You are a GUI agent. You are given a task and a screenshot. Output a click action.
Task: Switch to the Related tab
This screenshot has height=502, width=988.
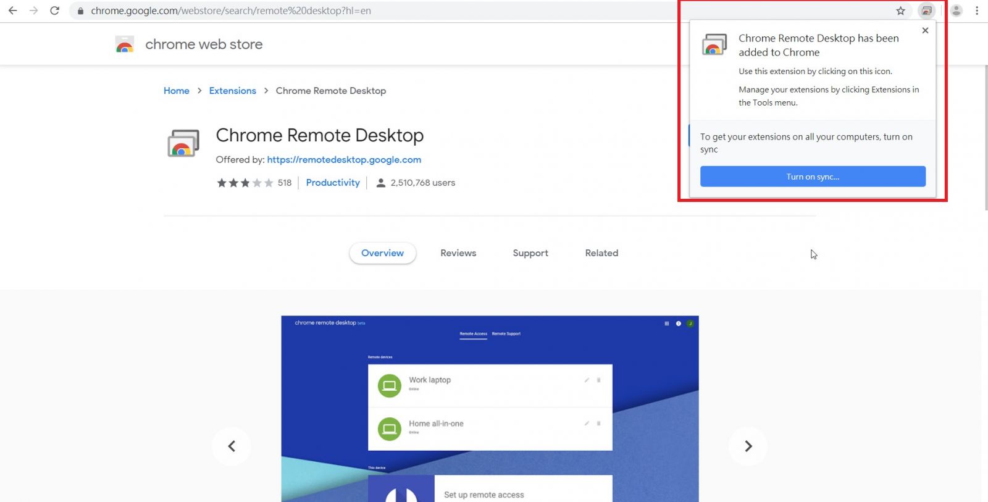[602, 253]
